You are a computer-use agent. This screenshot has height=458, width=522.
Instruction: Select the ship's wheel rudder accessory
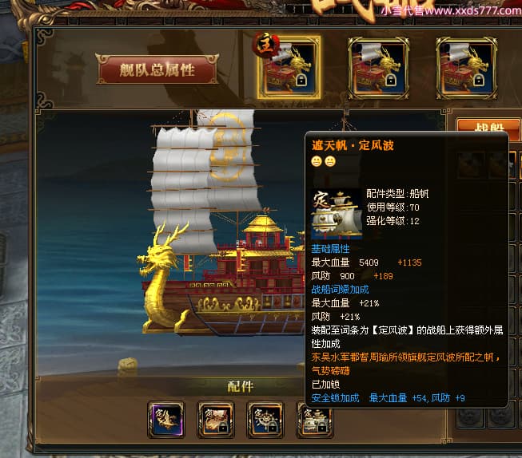265,420
